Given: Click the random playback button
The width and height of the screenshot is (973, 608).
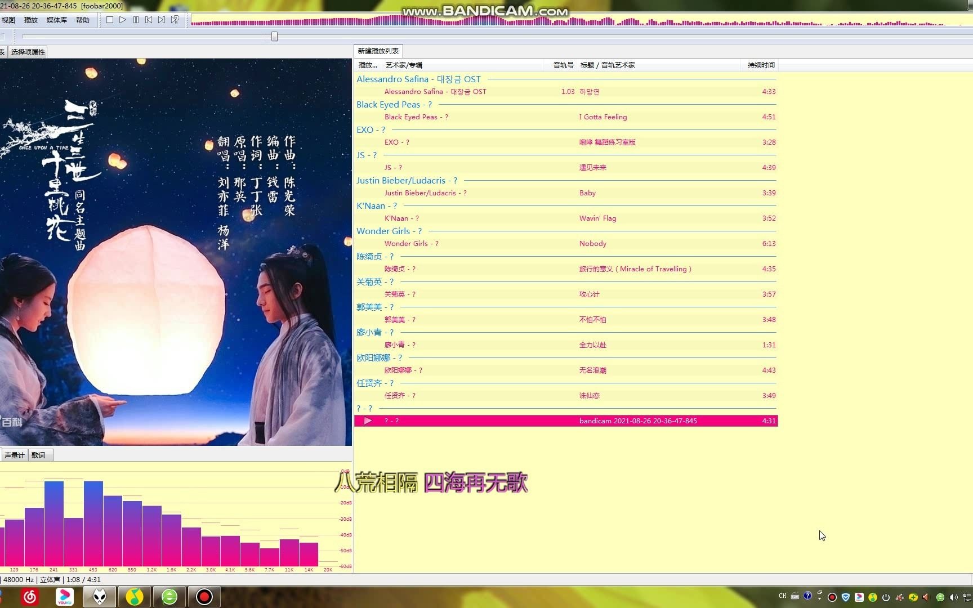Looking at the screenshot, I should [x=175, y=20].
